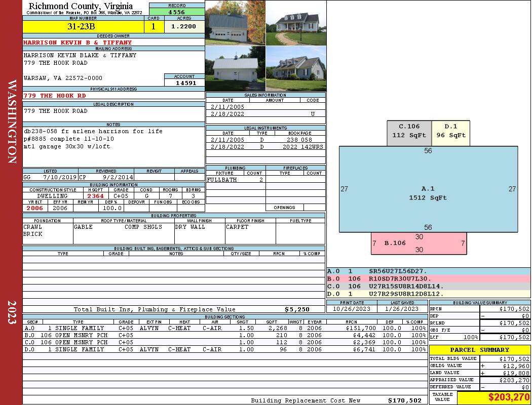Click physical address 779 THE HOOK RD

[55, 96]
